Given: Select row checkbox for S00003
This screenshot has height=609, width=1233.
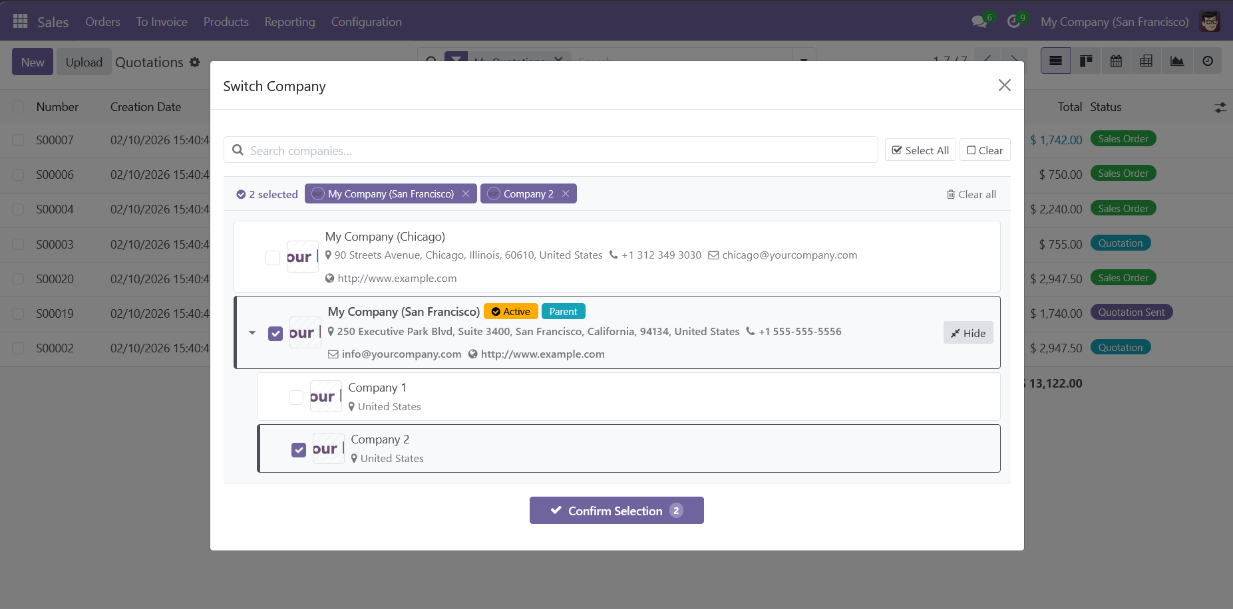Looking at the screenshot, I should coord(18,244).
